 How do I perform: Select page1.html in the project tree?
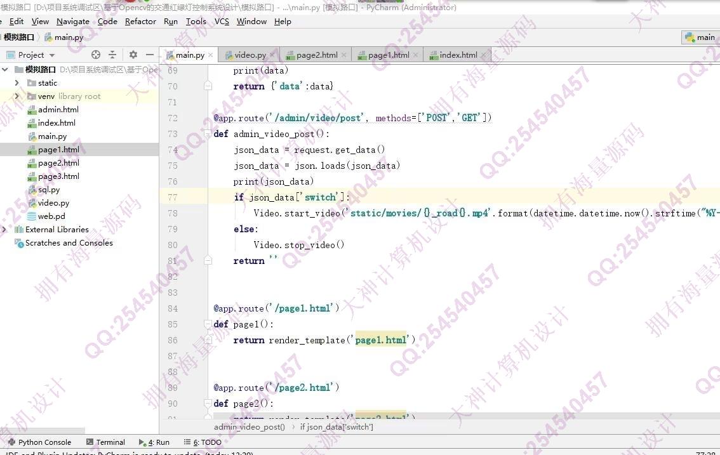tap(58, 149)
